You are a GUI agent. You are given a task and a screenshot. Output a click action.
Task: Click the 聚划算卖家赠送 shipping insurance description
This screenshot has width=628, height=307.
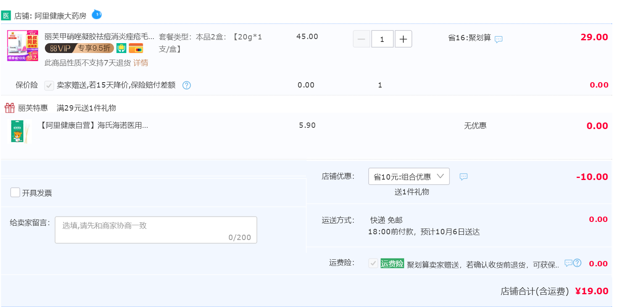tap(484, 265)
